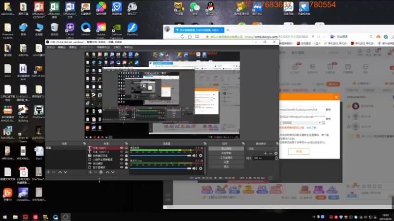The width and height of the screenshot is (394, 221).
Task: Click the 退出 button in OBS controls
Action: point(226,166)
